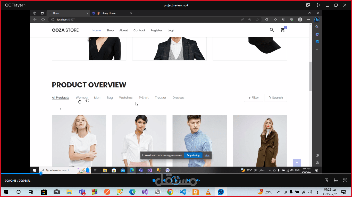Click QQPlayer stop playback button

(154, 180)
